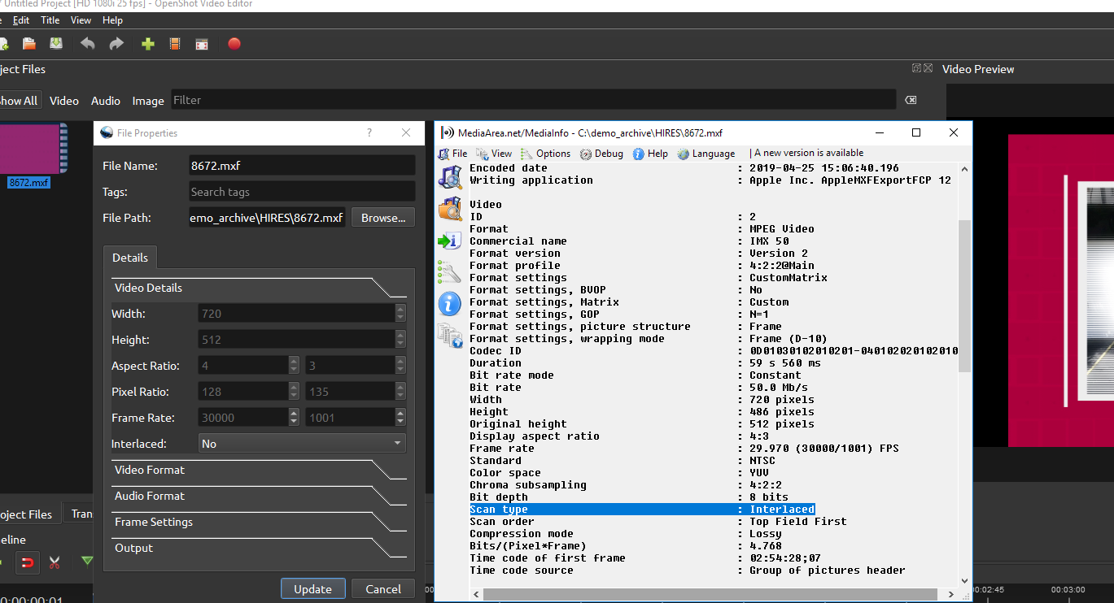
Task: Filter project files by Image
Action: point(148,101)
